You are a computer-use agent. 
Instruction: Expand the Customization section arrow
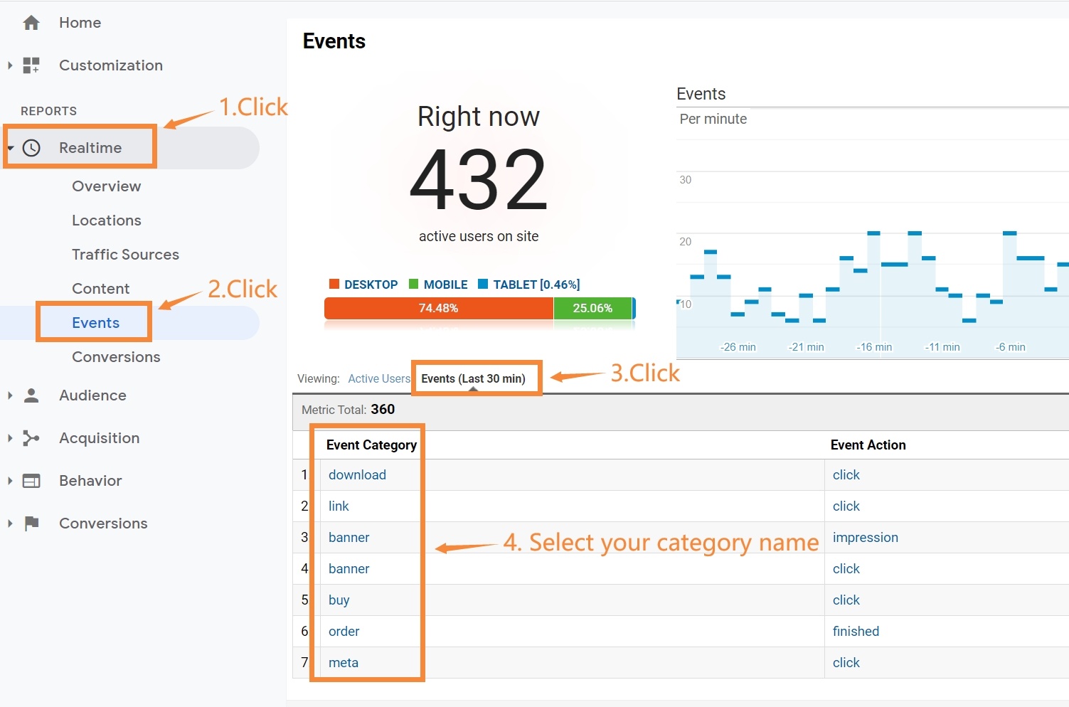10,65
